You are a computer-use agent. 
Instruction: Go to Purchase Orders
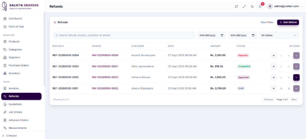21,66
